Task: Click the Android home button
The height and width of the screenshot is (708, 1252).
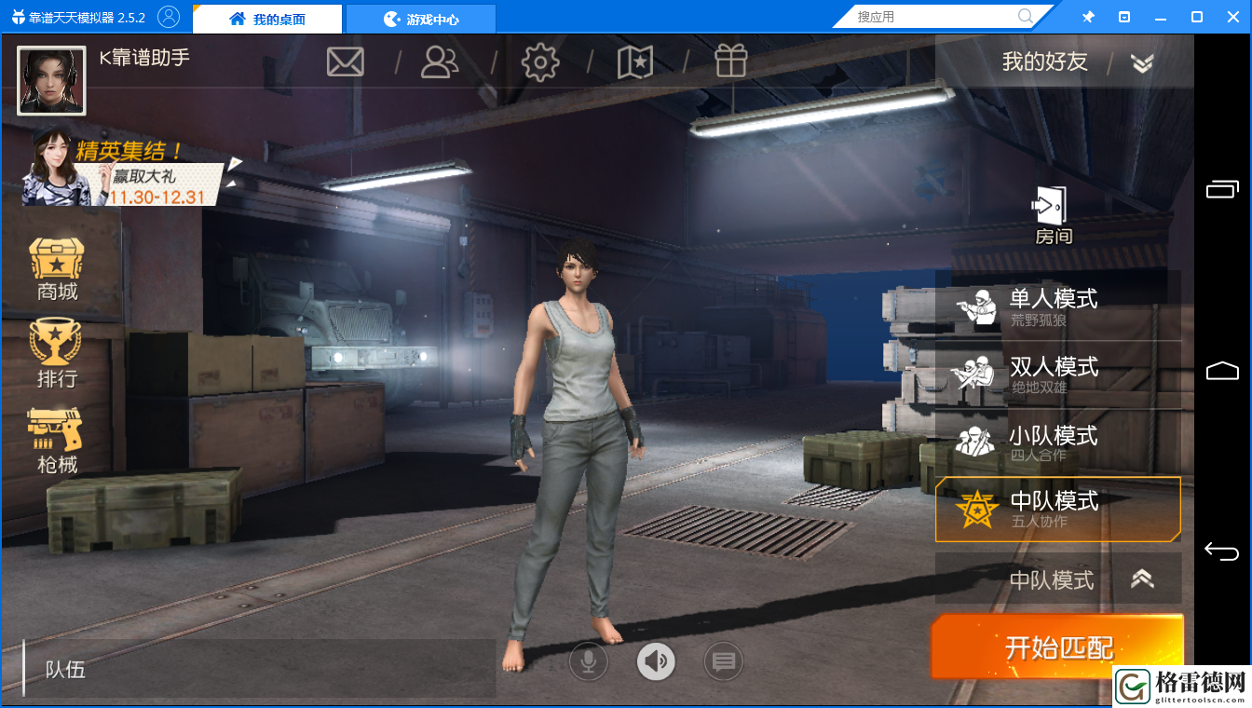Action: [x=1222, y=371]
